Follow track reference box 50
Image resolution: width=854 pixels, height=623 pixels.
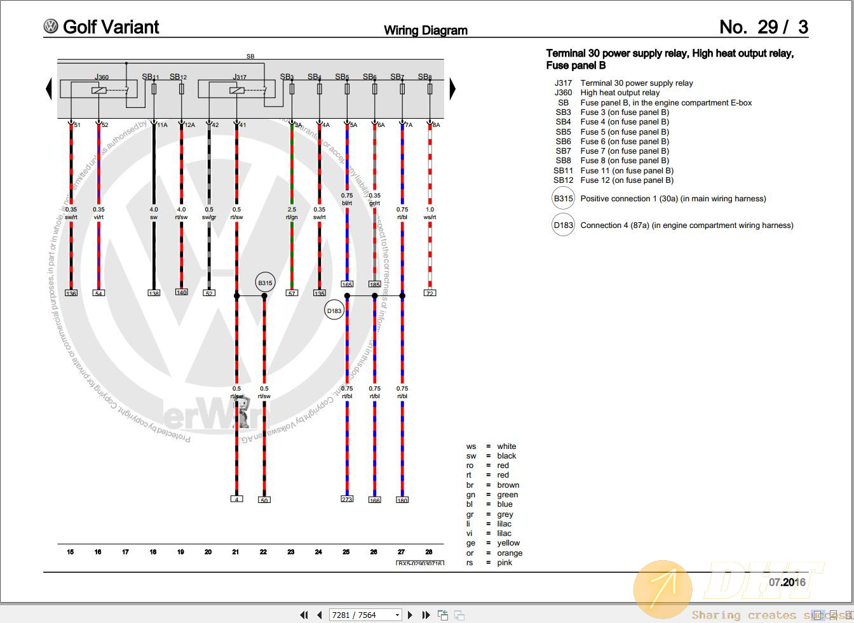pyautogui.click(x=264, y=500)
